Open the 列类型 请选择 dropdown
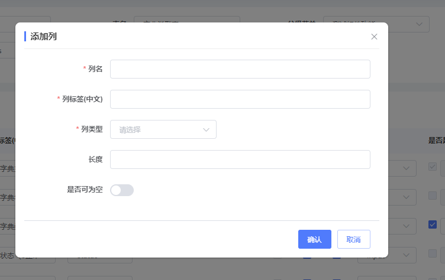 click(163, 129)
